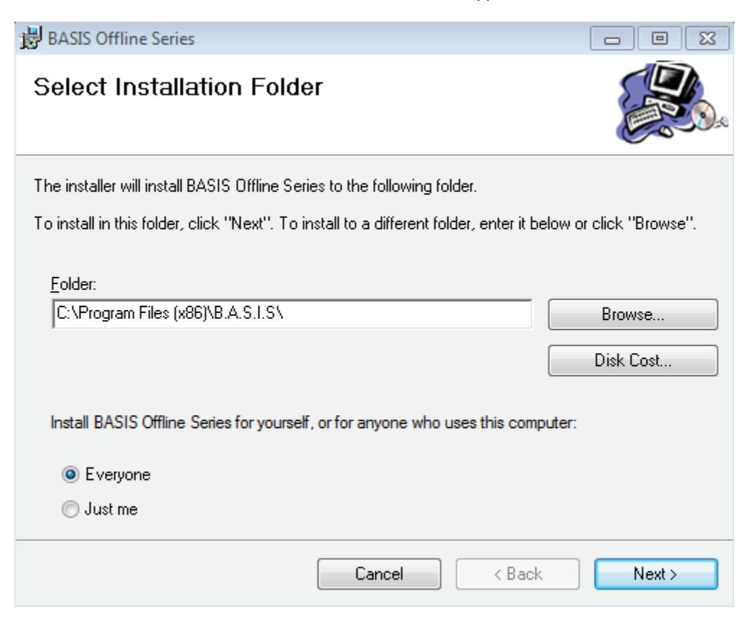Click the installer icon in the title bar

click(x=31, y=38)
